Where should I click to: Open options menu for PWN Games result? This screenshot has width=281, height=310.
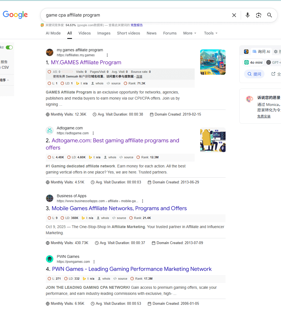point(94,262)
